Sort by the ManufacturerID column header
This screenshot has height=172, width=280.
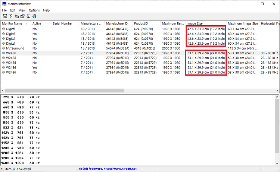tap(118, 23)
